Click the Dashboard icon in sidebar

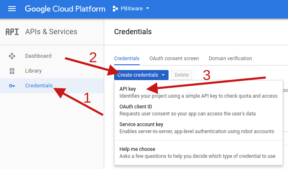pos(12,56)
